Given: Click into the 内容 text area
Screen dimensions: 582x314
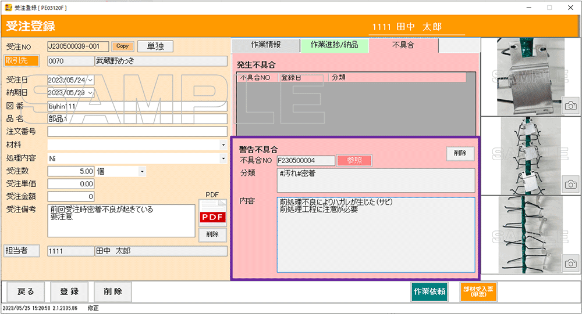Looking at the screenshot, I should coord(375,234).
